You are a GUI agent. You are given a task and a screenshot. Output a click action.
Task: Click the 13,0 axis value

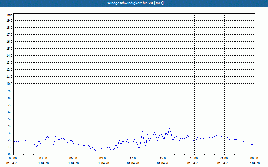click(x=9, y=62)
